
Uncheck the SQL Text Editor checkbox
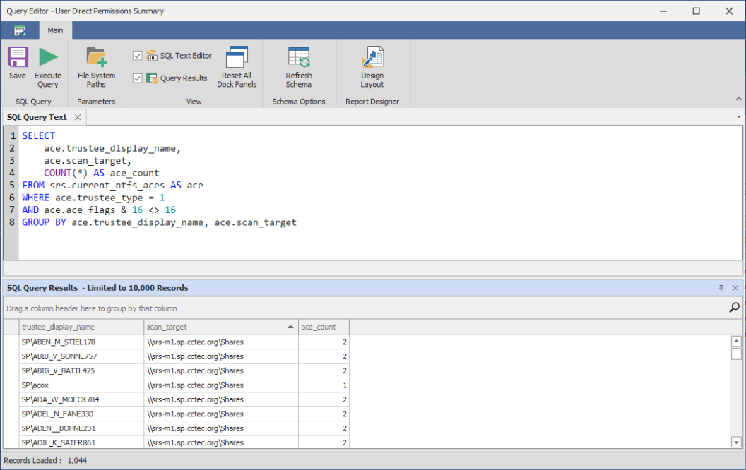coord(138,56)
